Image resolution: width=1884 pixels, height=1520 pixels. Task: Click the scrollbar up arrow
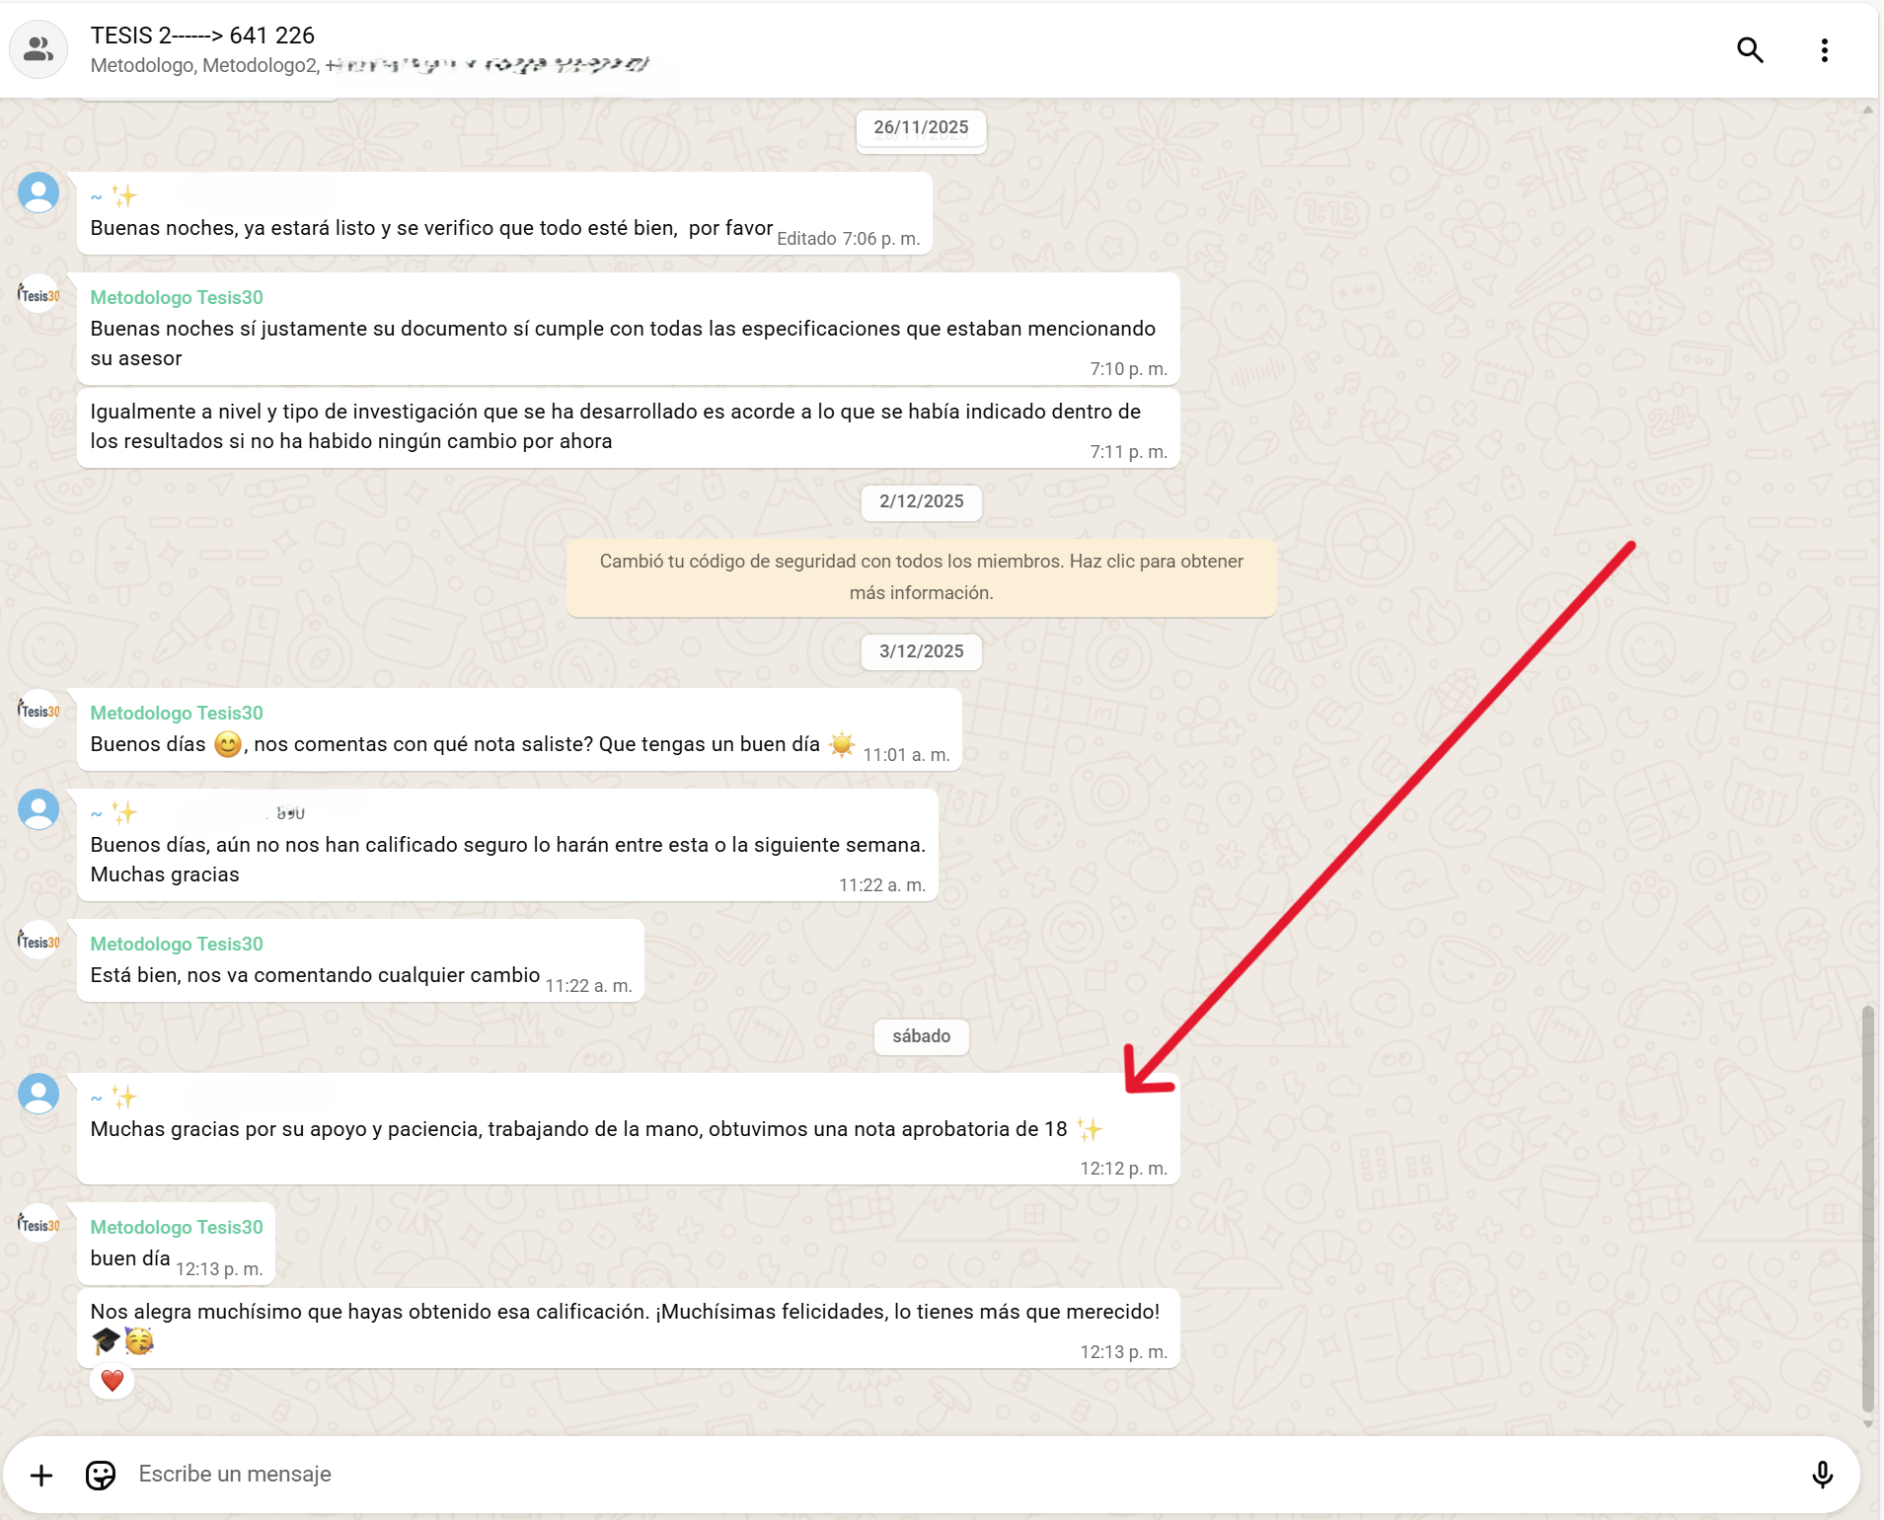(x=1867, y=110)
